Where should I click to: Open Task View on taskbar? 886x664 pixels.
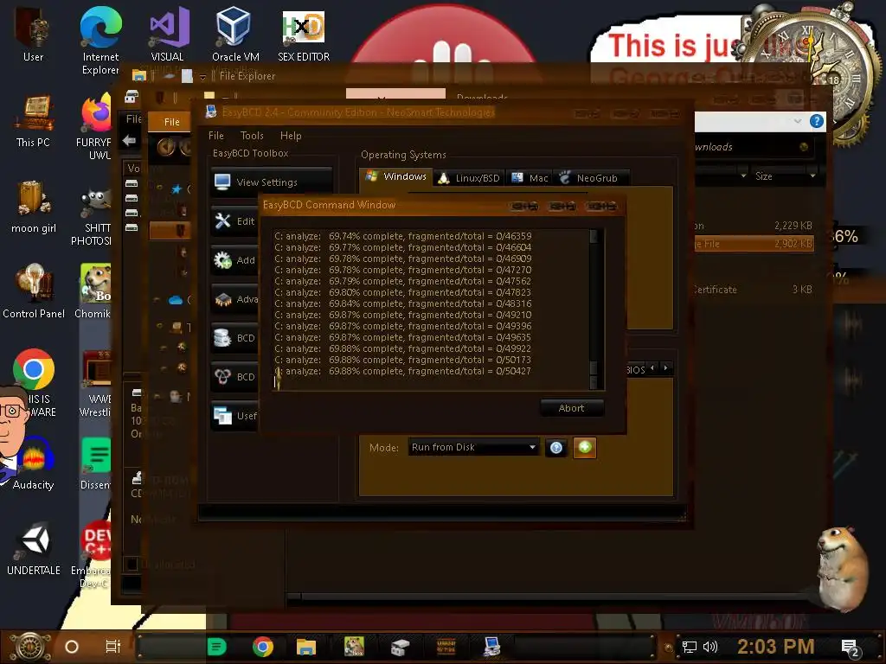click(113, 647)
